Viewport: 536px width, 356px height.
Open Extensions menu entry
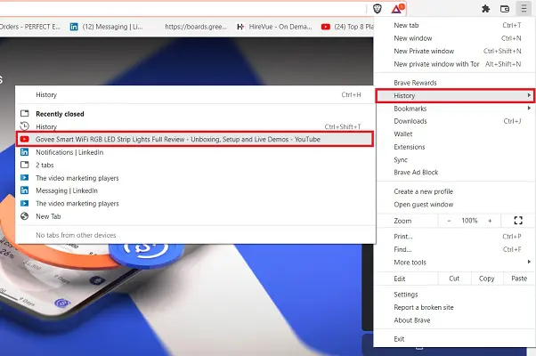point(455,147)
